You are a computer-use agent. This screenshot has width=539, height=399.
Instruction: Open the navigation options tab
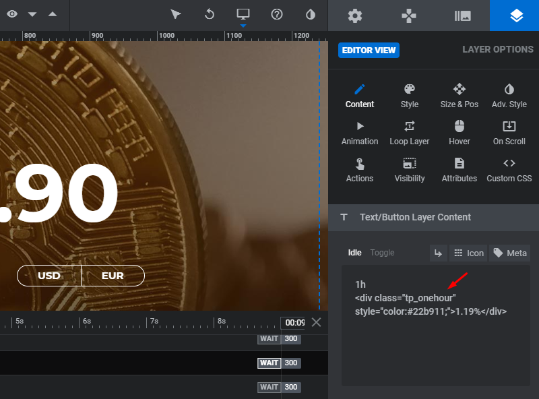[409, 16]
